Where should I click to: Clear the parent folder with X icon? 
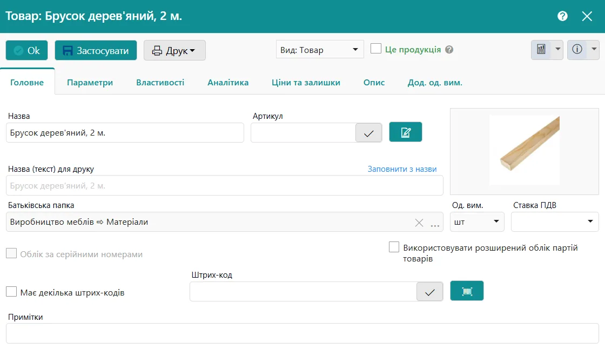419,223
